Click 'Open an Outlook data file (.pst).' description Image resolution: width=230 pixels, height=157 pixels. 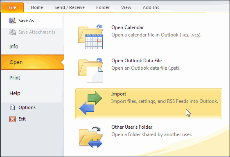point(146,68)
